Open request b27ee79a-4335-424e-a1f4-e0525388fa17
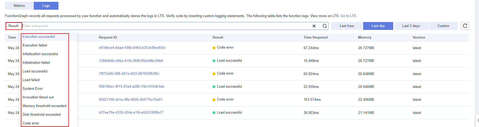This screenshot has height=127, width=479. tap(131, 113)
